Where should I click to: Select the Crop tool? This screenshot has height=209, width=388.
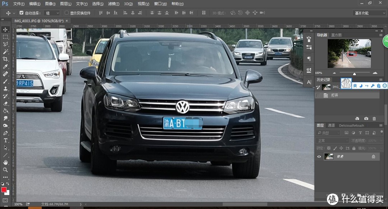click(x=5, y=59)
